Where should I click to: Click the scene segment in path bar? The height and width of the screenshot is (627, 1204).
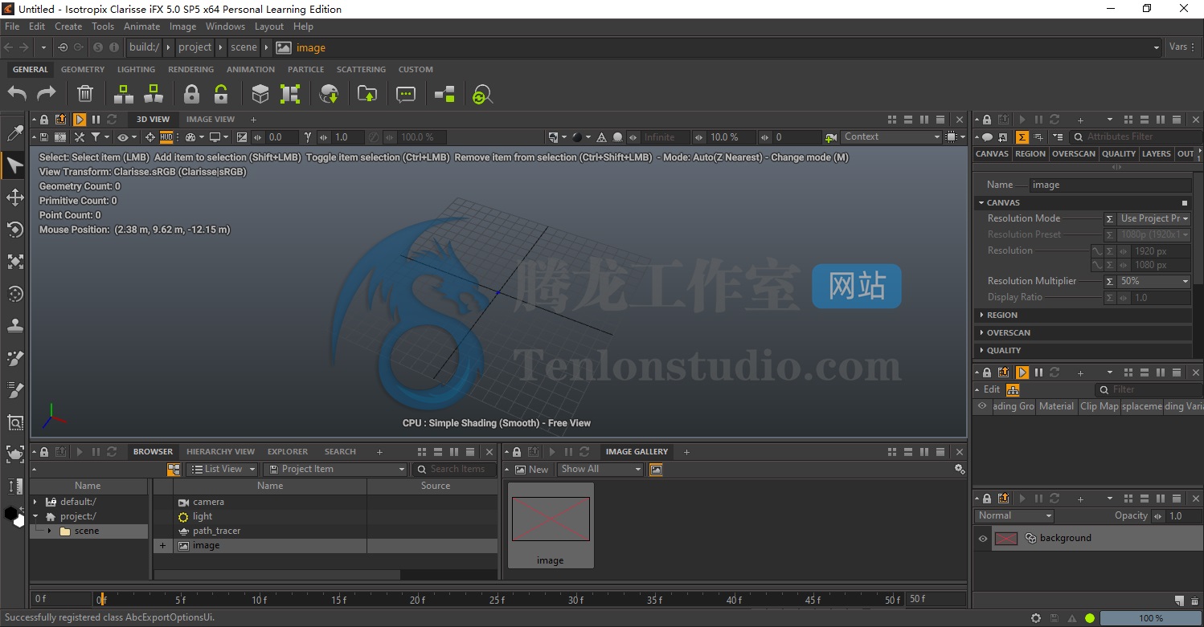(x=244, y=47)
